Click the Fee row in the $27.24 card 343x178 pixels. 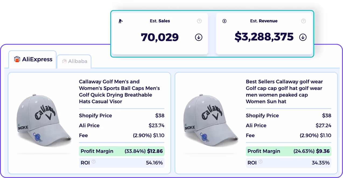(289, 136)
